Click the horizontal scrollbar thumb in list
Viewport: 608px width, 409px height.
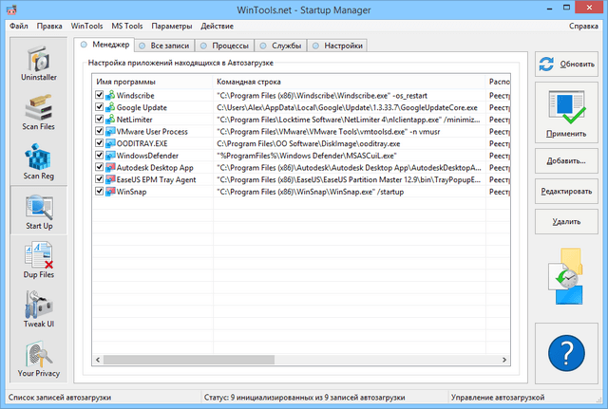pyautogui.click(x=189, y=360)
